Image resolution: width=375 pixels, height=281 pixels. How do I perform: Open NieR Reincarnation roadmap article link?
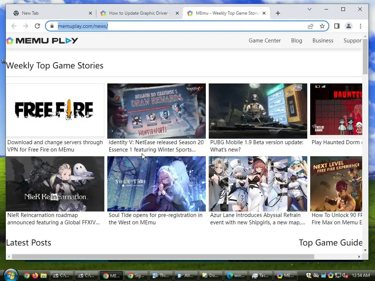(53, 219)
